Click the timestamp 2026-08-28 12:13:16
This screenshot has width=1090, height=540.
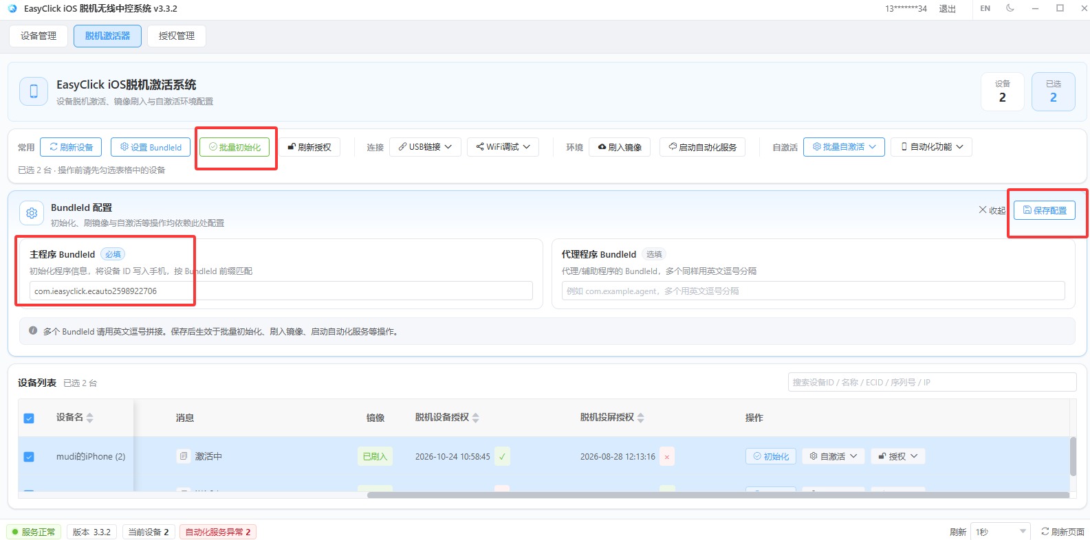point(618,456)
